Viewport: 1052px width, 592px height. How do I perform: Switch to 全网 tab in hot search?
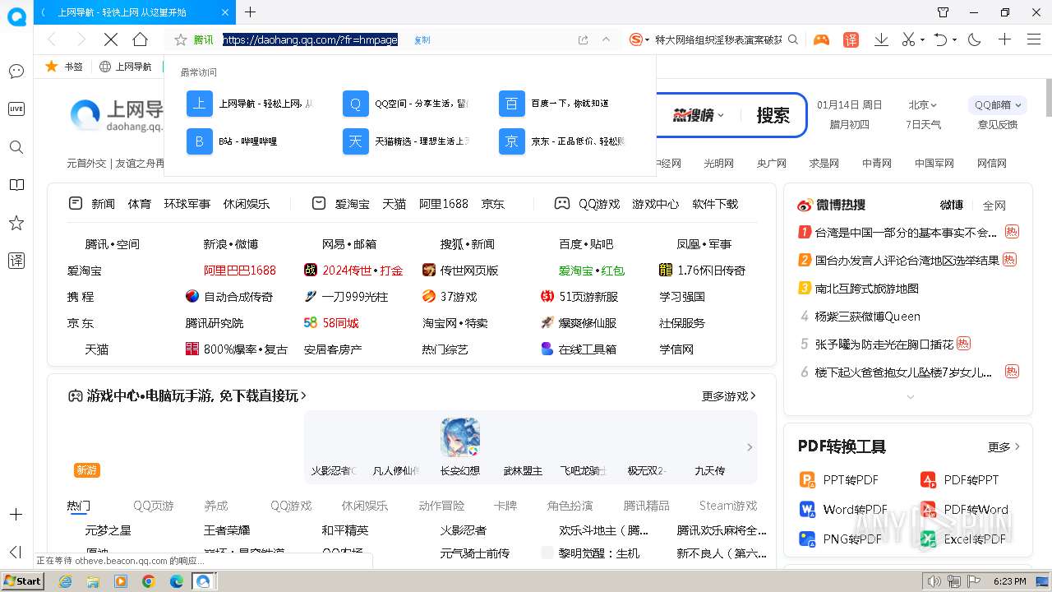pyautogui.click(x=994, y=206)
